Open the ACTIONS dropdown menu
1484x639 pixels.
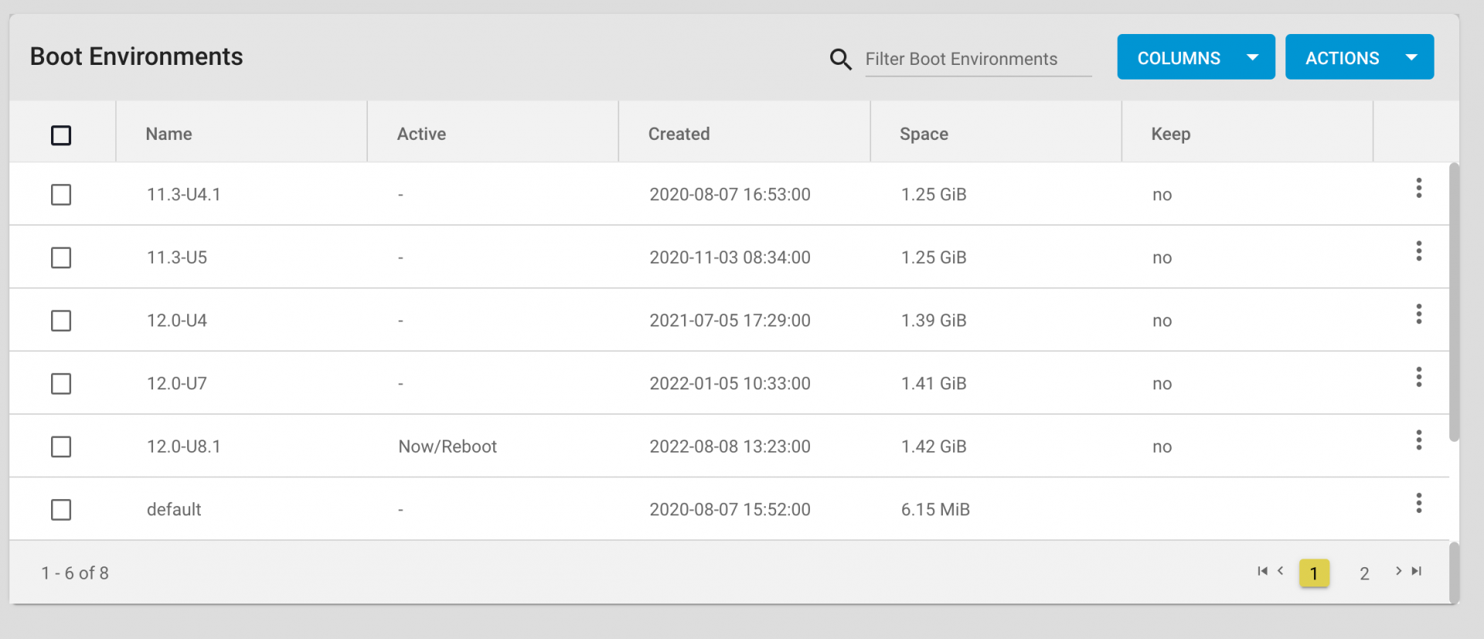(x=1359, y=57)
